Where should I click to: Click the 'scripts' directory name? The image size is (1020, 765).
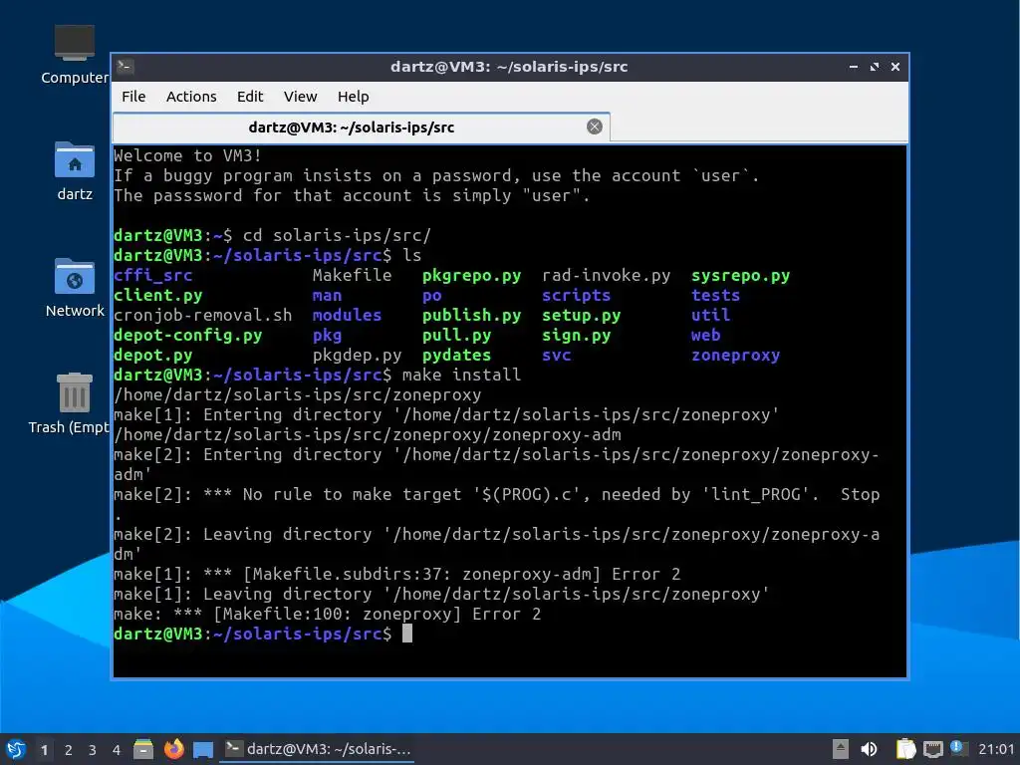[577, 295]
